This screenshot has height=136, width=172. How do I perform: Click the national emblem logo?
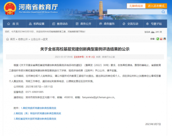point(11,7)
